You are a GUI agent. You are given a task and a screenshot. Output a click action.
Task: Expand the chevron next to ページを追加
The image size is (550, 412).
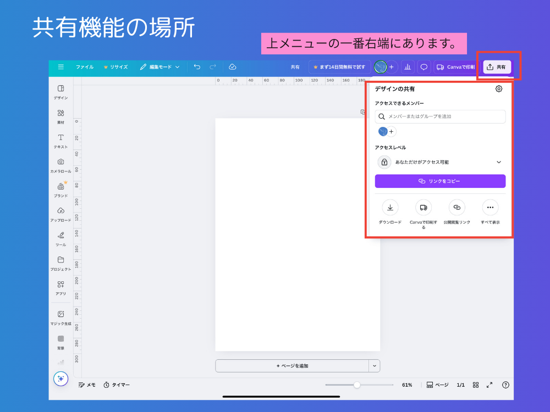click(375, 365)
